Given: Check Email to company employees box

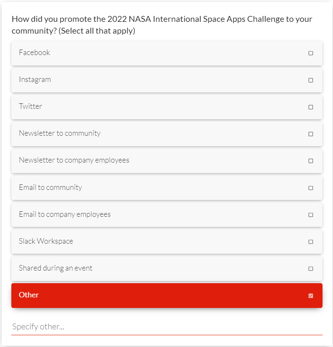Looking at the screenshot, I should pyautogui.click(x=311, y=215).
